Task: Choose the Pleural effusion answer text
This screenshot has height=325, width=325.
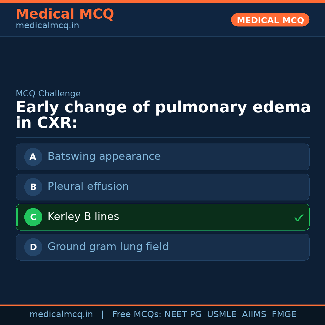Action: click(x=88, y=187)
